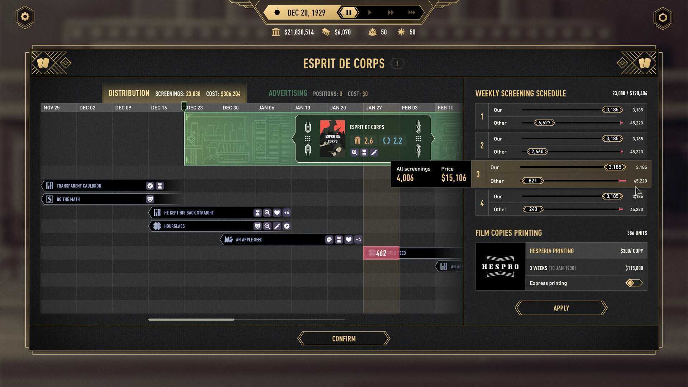Click the heart/favorite icon on An Apple Seed

(349, 239)
